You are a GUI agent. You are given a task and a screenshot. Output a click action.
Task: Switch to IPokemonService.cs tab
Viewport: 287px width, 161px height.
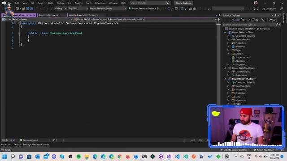pos(48,15)
